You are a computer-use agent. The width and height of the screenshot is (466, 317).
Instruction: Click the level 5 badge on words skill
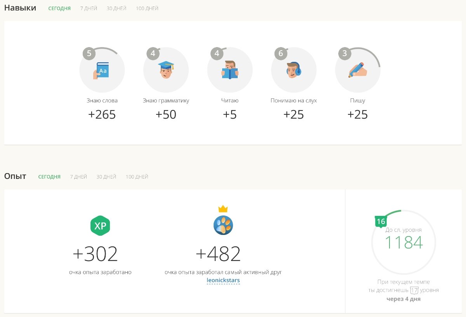[x=89, y=54]
